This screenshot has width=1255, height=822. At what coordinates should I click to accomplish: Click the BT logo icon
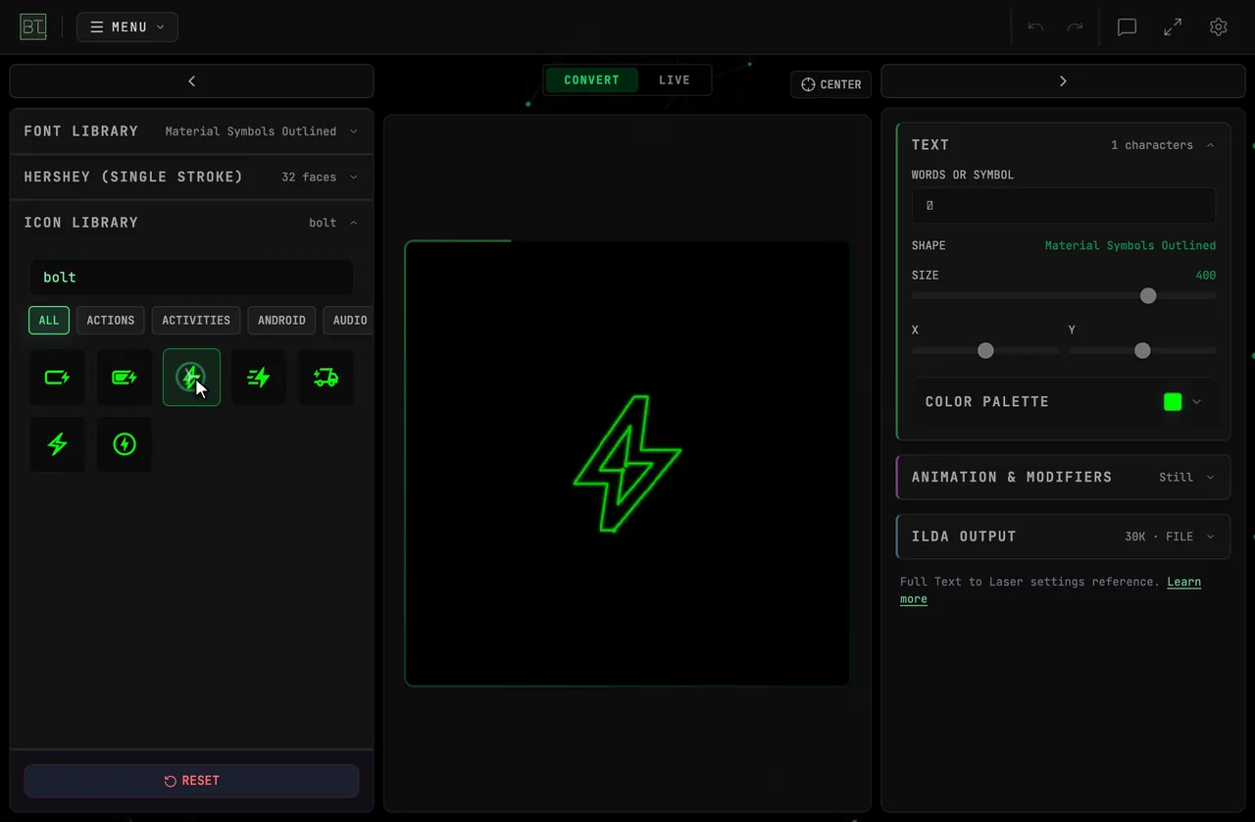[x=33, y=26]
